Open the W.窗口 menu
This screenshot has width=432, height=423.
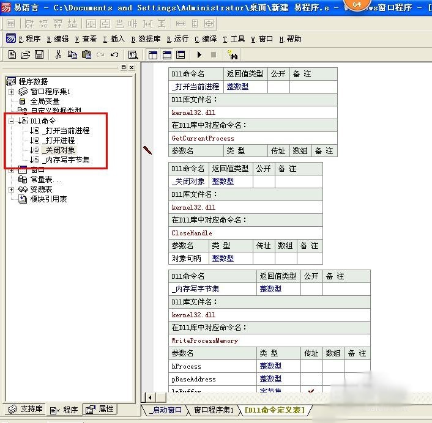[x=262, y=39]
